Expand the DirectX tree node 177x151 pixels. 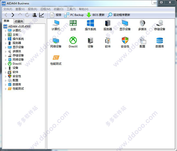pos(6,64)
